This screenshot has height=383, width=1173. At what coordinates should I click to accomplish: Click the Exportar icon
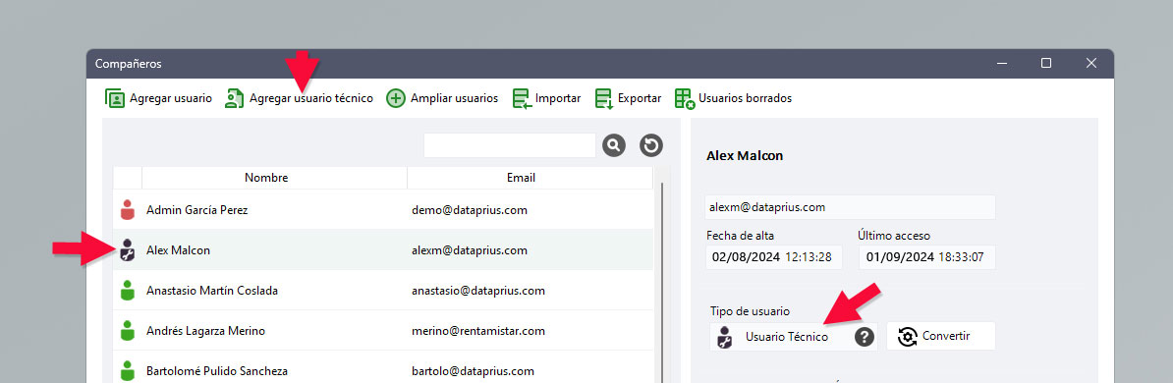[604, 98]
